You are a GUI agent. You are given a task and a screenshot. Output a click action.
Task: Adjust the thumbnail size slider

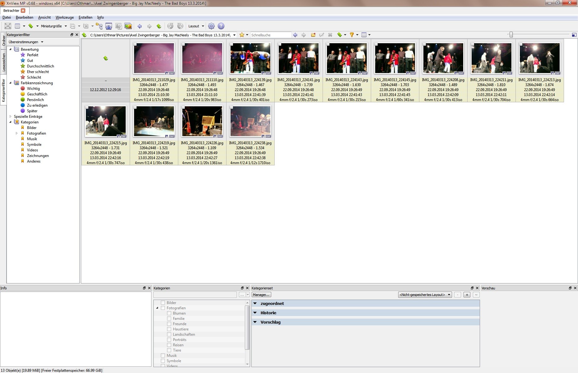click(x=511, y=35)
